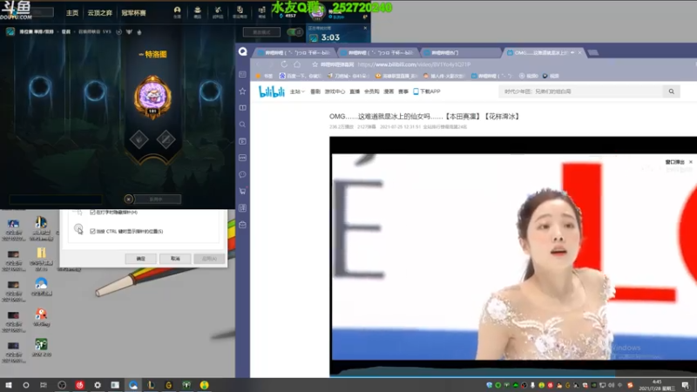Reload the bilibili page in the browser
The width and height of the screenshot is (697, 392).
[284, 64]
